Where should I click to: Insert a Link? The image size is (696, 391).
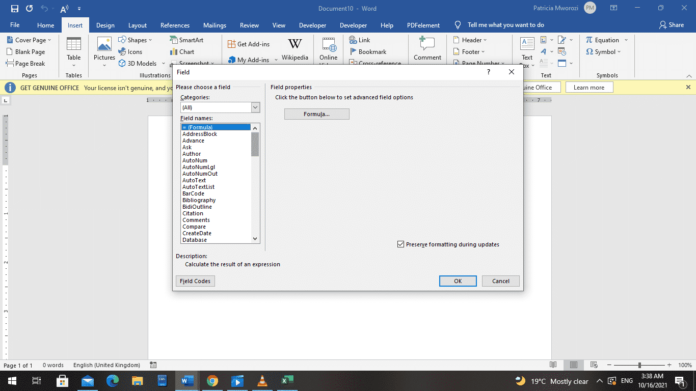coord(360,40)
